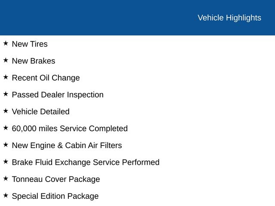Select the star next to Vehicle Detailed
Image resolution: width=275 pixels, height=206 pixels.
(6, 111)
